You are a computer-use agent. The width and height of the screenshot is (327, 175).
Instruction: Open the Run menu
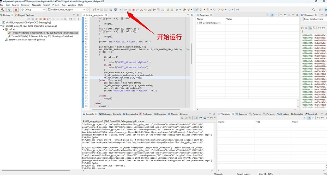click(63, 5)
